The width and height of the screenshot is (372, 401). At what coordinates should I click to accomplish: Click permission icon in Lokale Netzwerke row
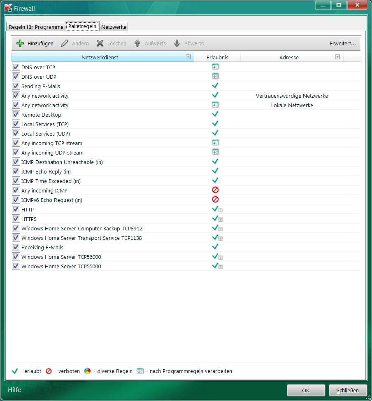tap(215, 105)
